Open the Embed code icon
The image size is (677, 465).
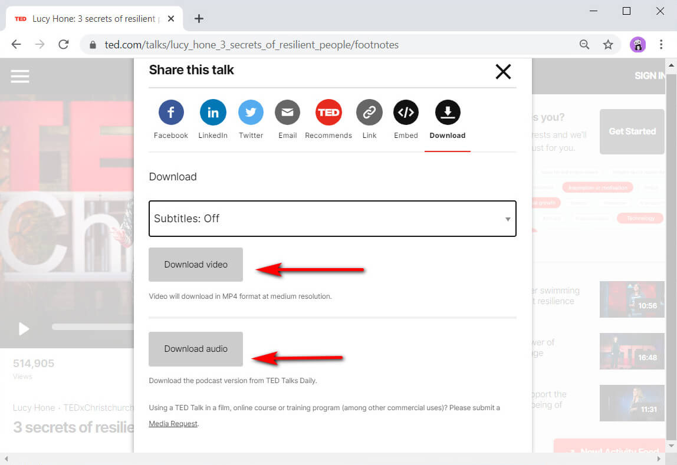[406, 112]
